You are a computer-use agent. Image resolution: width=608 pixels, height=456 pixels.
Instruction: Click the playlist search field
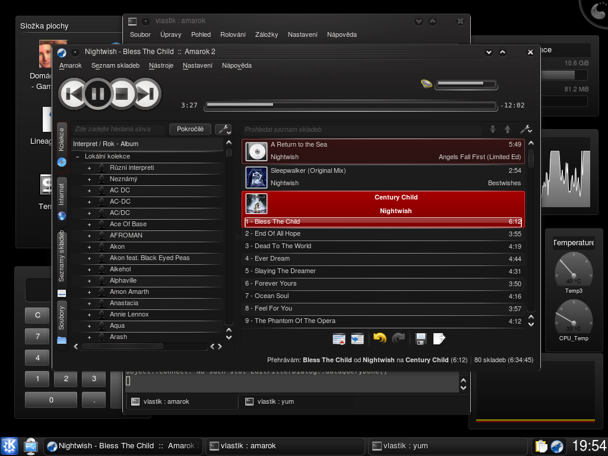coord(363,129)
